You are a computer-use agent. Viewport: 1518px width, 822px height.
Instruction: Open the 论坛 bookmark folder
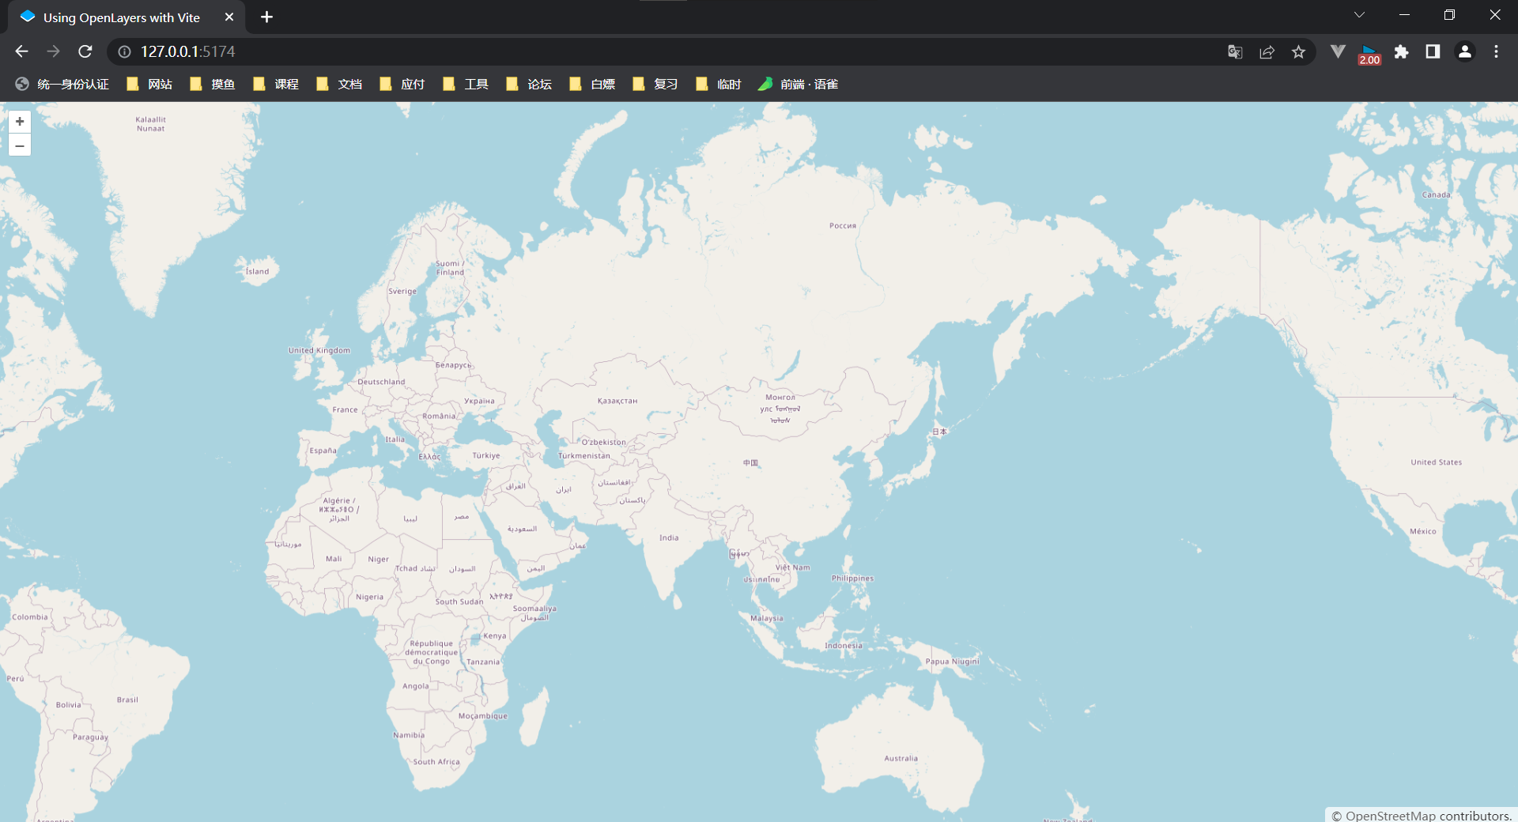click(529, 84)
